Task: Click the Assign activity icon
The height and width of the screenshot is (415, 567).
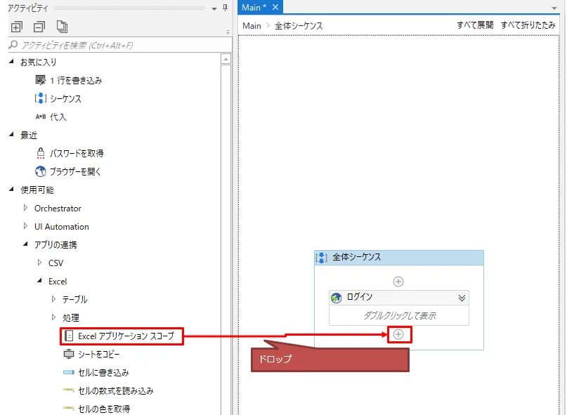Action: click(x=42, y=117)
